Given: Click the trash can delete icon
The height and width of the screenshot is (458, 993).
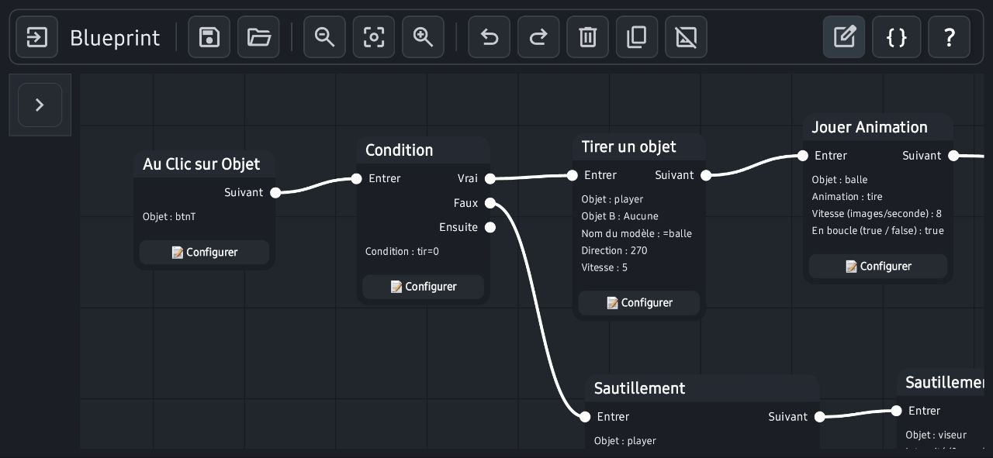Looking at the screenshot, I should (x=588, y=37).
